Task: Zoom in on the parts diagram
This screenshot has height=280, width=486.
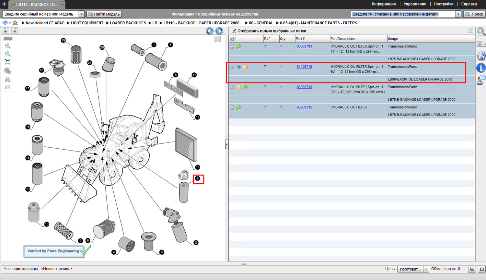Action: point(8,46)
